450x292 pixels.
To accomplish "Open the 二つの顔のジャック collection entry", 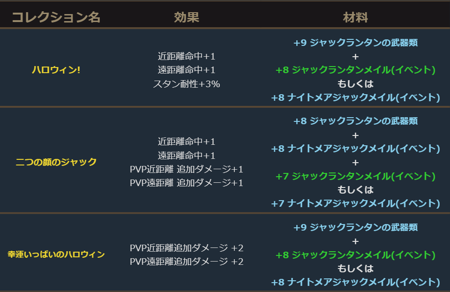I will (56, 162).
